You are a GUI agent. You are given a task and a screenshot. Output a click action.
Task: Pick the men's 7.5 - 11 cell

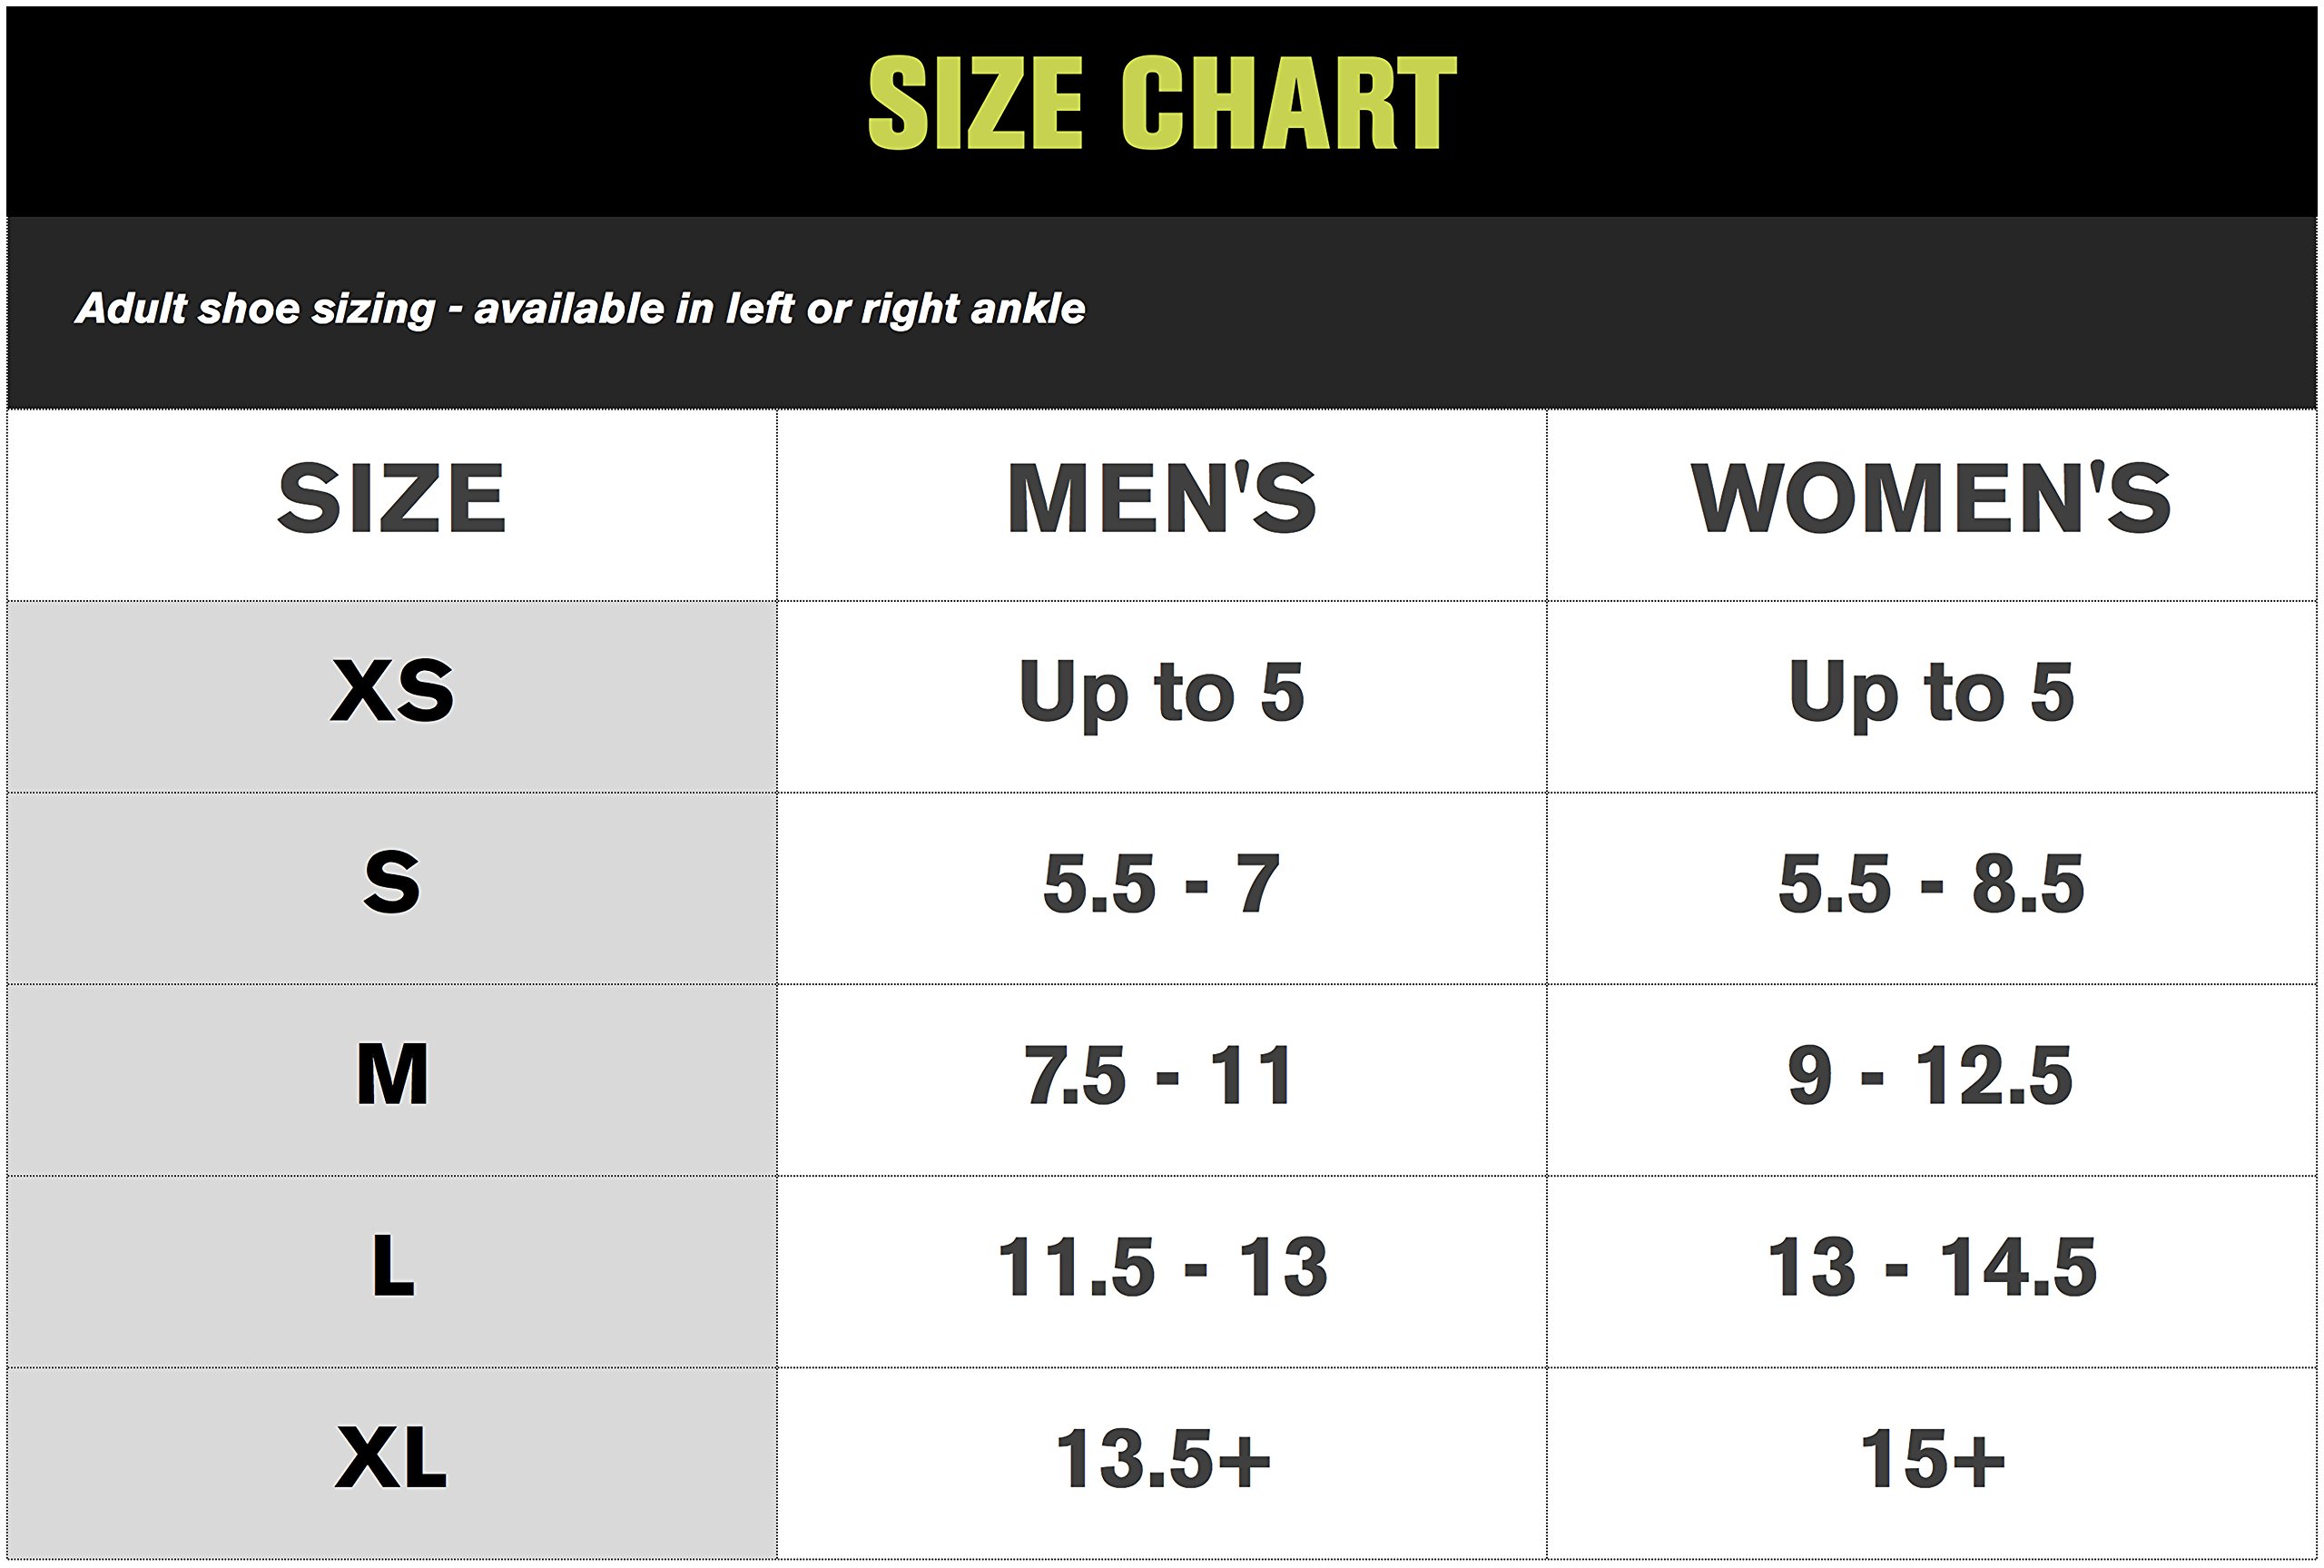tap(1159, 1076)
